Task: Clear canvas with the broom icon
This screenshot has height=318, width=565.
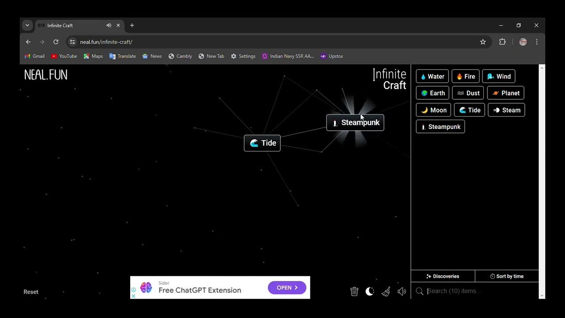Action: pos(386,291)
